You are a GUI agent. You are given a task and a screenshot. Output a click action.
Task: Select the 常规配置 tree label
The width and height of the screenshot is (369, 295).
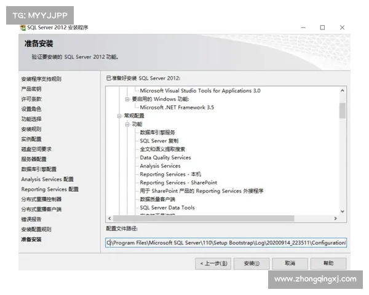pyautogui.click(x=134, y=116)
